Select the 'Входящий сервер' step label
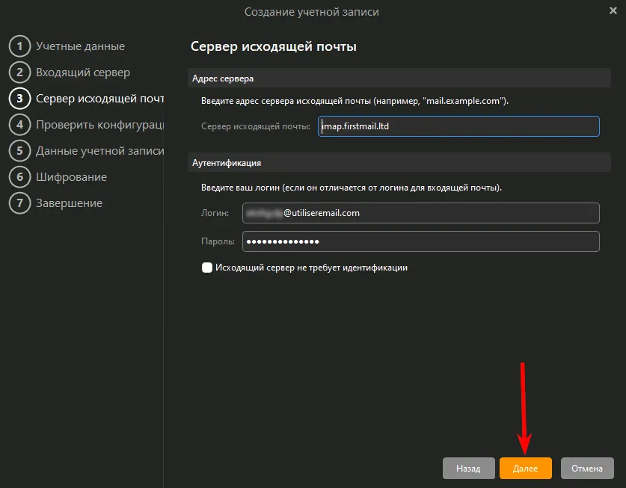Image resolution: width=626 pixels, height=488 pixels. click(x=83, y=72)
